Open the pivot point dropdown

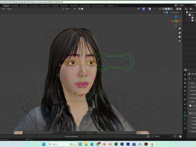(75, 9)
